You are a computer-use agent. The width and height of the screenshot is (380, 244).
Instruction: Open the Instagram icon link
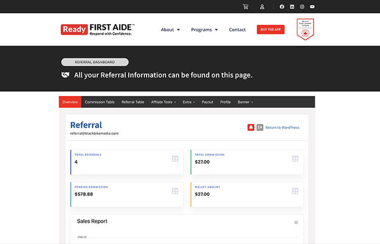[302, 7]
